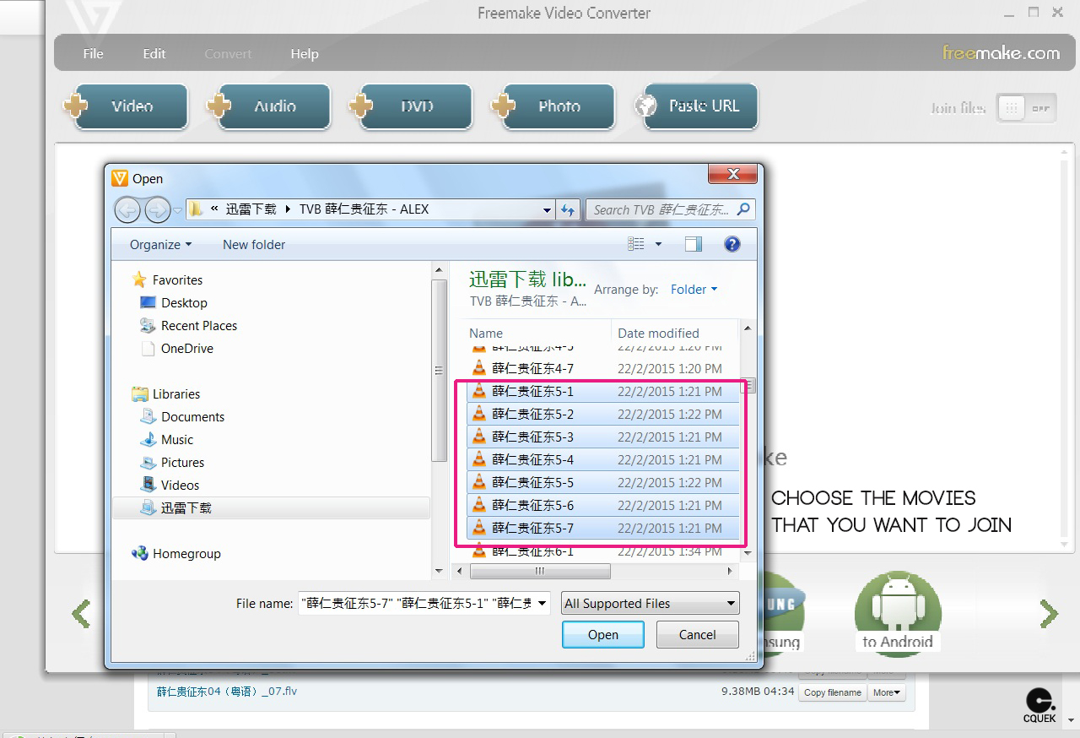The image size is (1080, 738).
Task: Click the add Photo button
Action: click(553, 106)
